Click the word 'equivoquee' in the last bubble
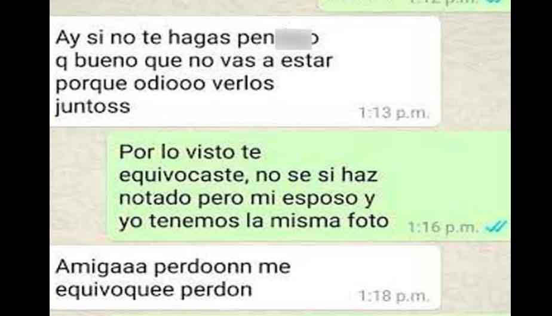 (x=114, y=290)
